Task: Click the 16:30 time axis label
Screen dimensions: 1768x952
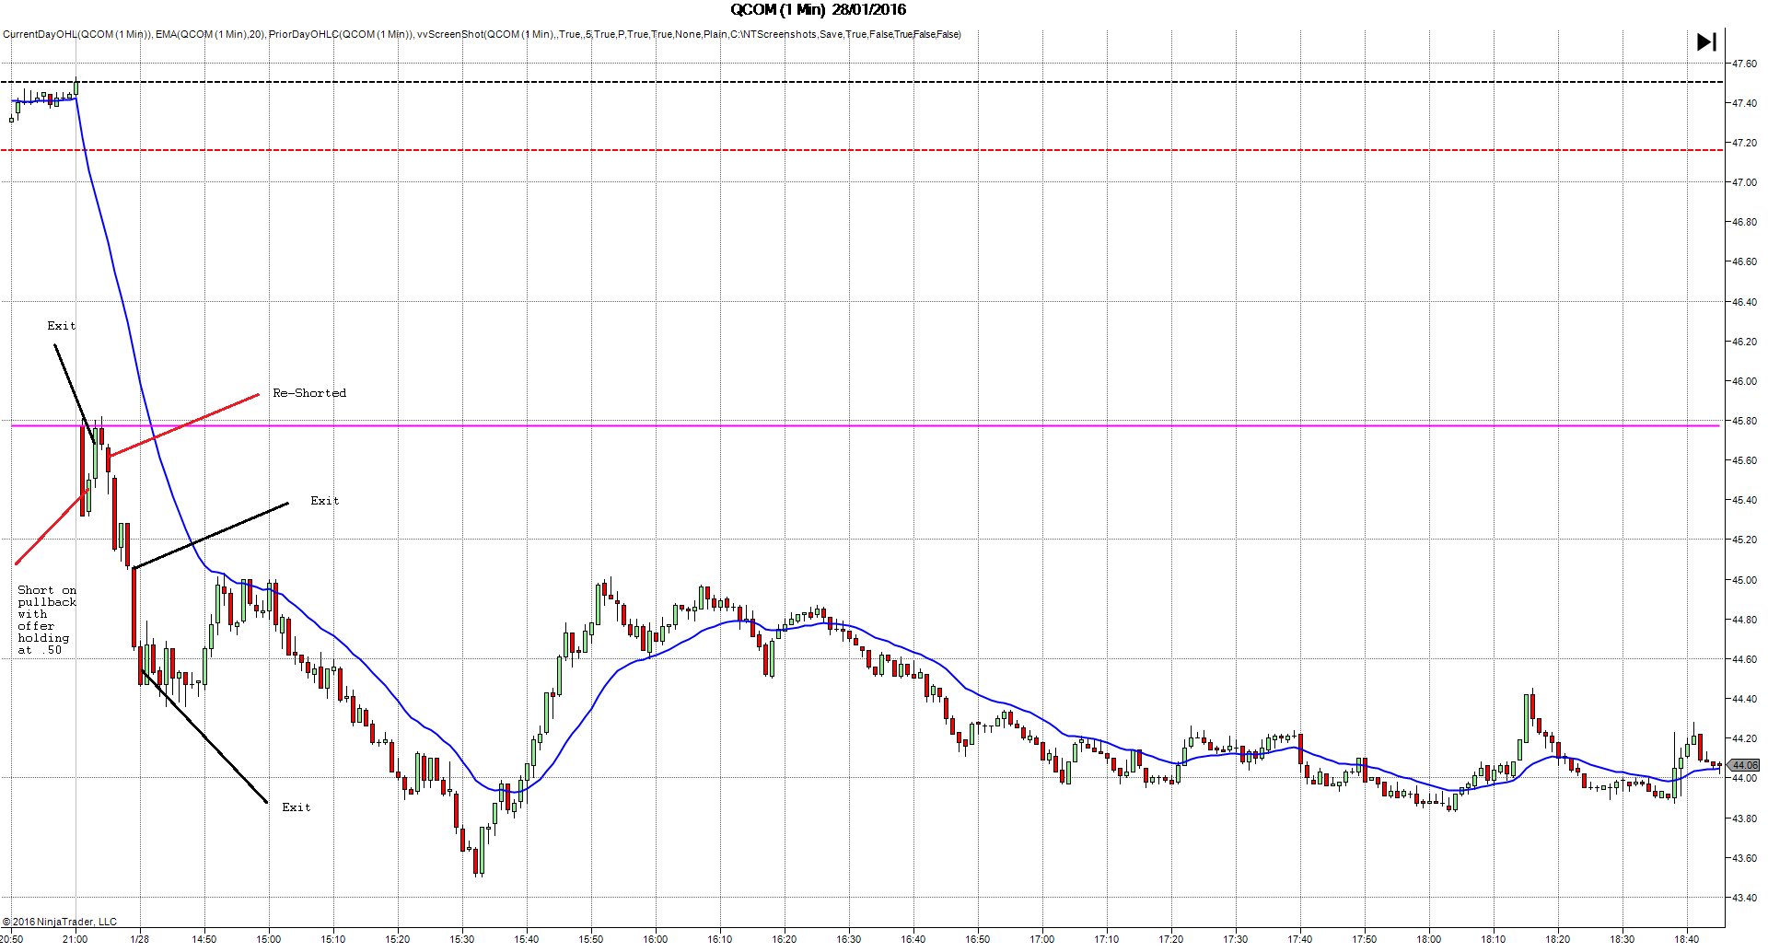Action: point(849,940)
